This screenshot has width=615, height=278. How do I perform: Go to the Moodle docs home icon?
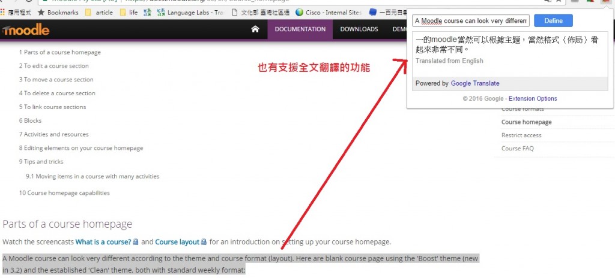tap(255, 29)
